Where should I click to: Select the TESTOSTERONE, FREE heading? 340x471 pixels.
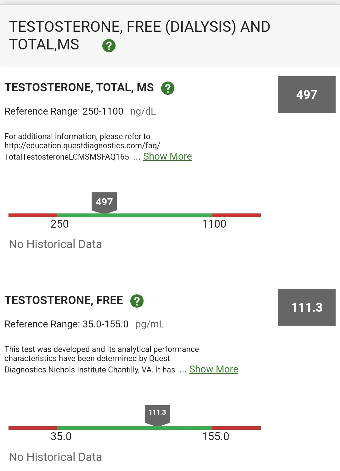64,300
